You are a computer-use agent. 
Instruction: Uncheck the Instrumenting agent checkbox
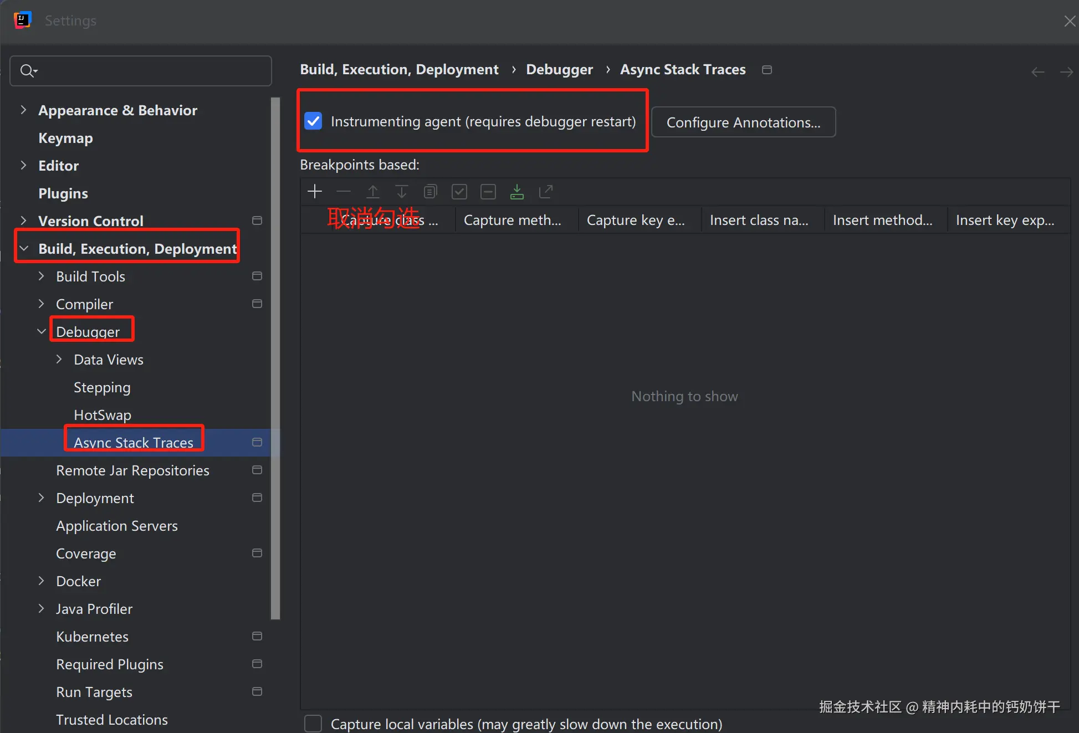[314, 121]
